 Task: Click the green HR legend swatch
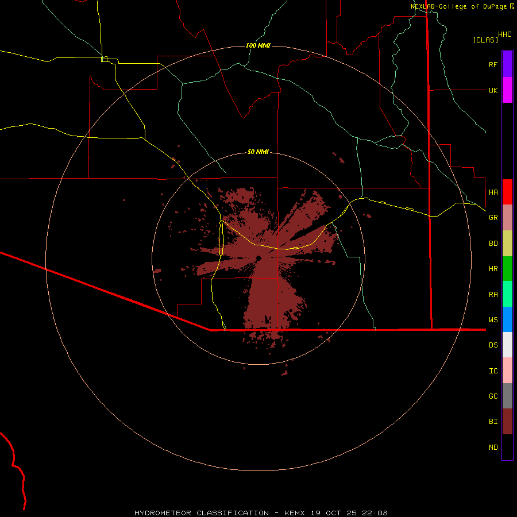(x=507, y=269)
